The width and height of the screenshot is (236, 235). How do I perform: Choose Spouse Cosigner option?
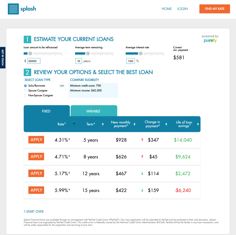(25, 91)
